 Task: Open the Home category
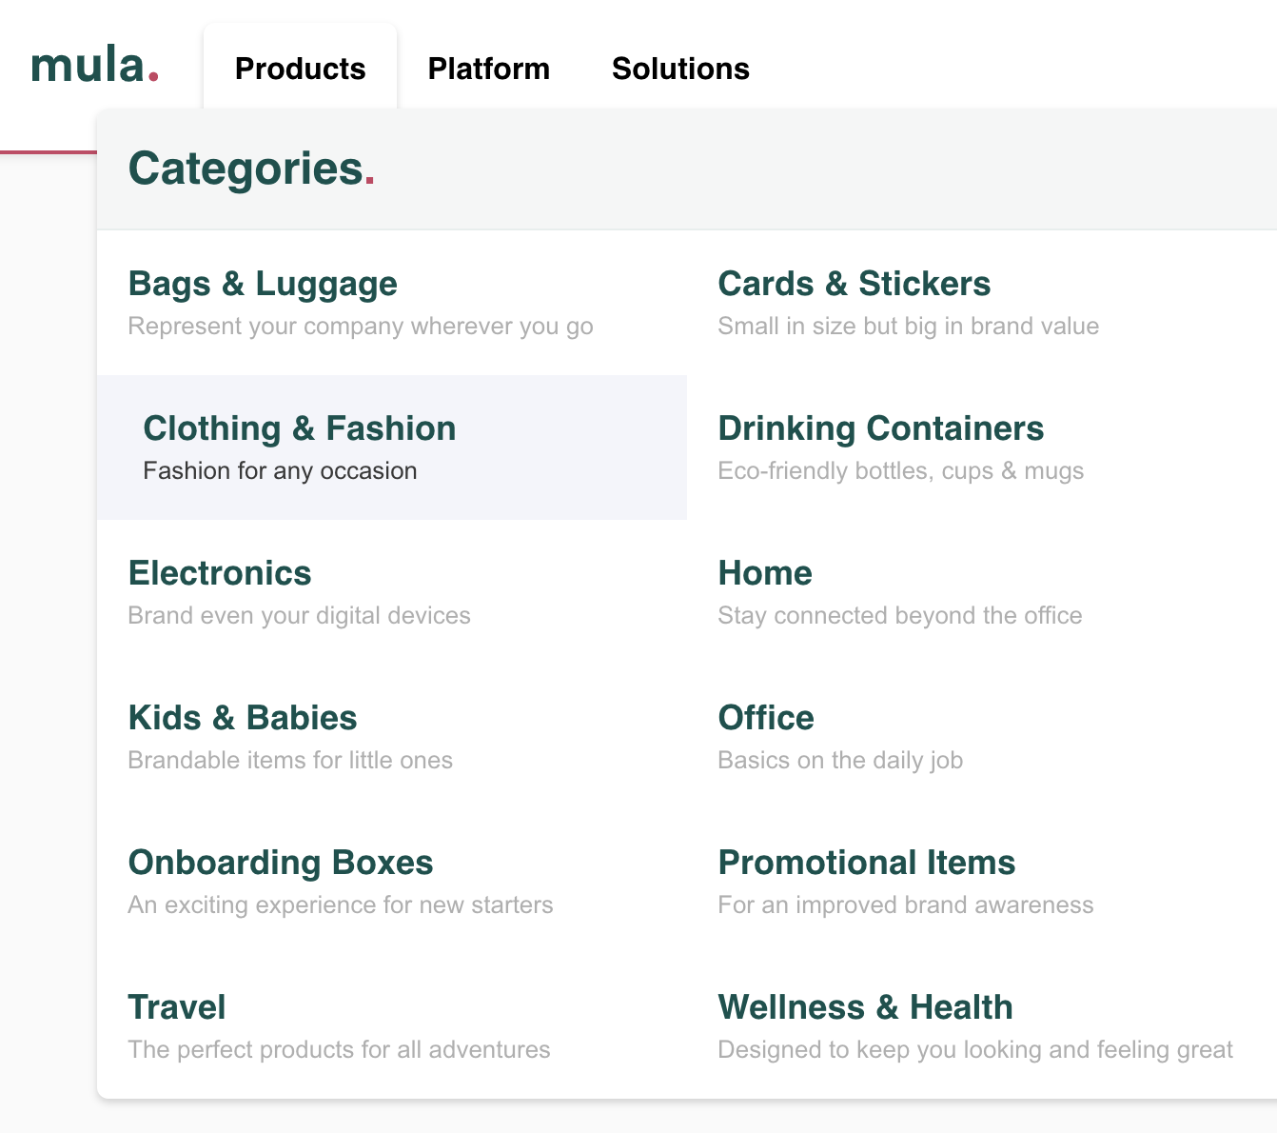[x=765, y=573]
